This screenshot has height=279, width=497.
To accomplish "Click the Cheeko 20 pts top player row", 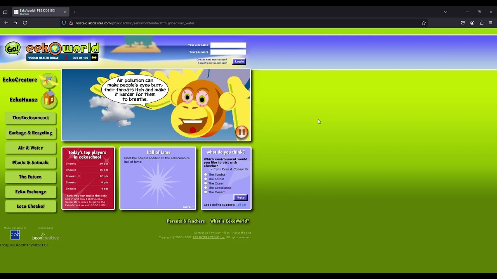I will (87, 164).
